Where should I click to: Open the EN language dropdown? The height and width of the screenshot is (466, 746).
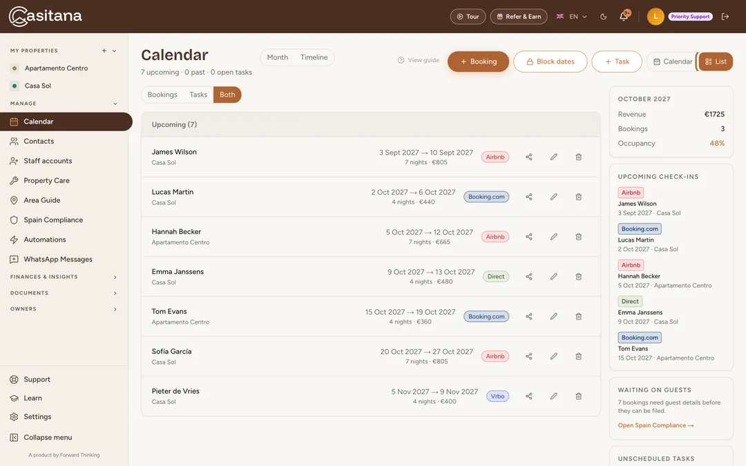[x=572, y=17]
